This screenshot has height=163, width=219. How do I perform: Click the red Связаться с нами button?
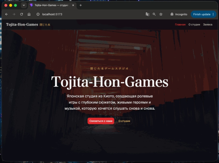(101, 121)
